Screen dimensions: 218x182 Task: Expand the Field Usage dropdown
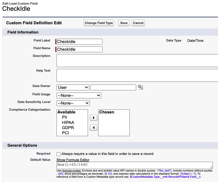click(79, 96)
